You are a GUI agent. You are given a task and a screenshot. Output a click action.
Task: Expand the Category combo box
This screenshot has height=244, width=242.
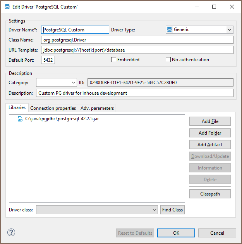tap(74, 82)
